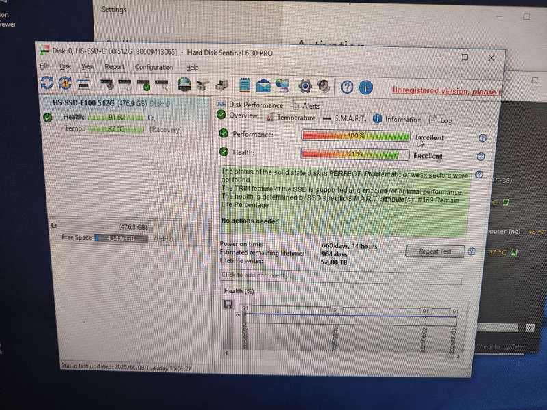This screenshot has height=410, width=547.
Task: Open the report notepad toolbar icon
Action: [x=245, y=85]
